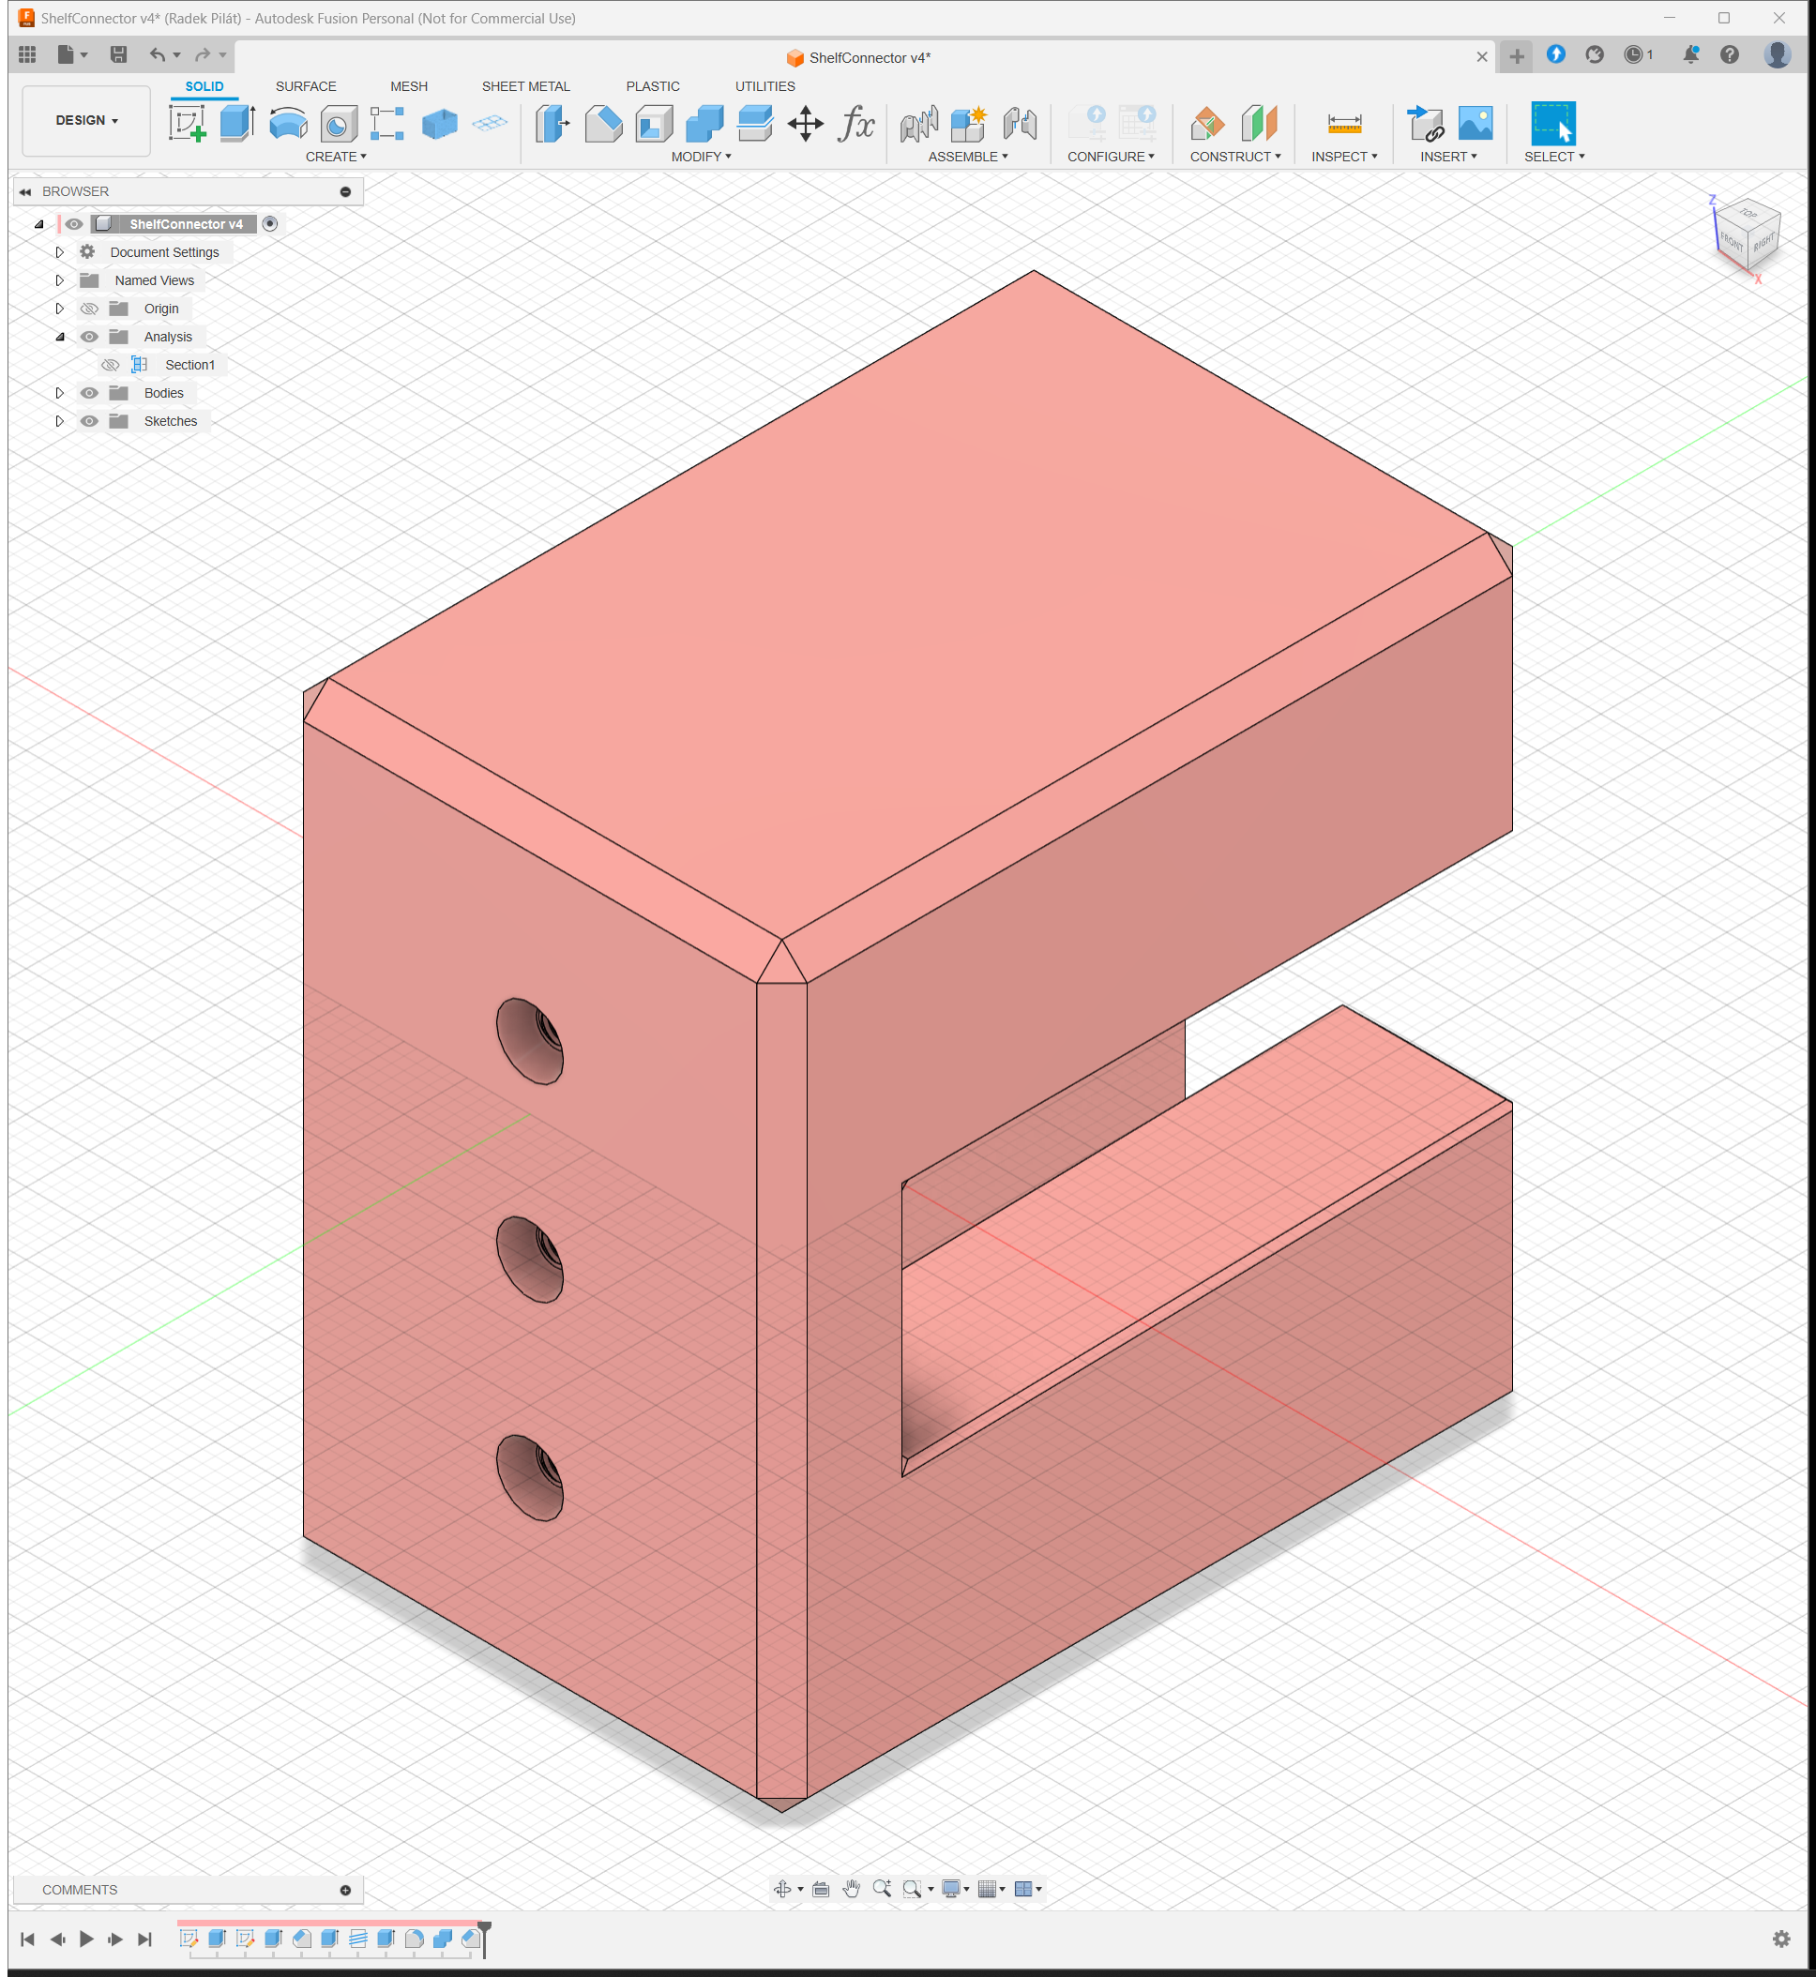Viewport: 1816px width, 1977px height.
Task: Select the Hole tool
Action: (x=338, y=124)
